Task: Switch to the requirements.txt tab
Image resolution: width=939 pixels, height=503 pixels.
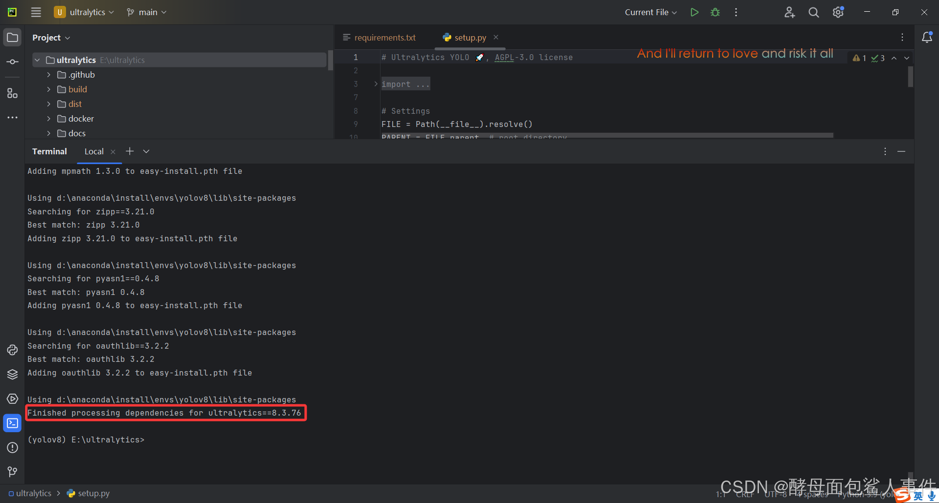Action: coord(385,37)
